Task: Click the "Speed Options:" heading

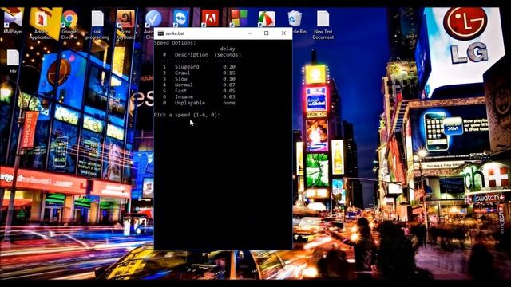Action: 175,43
